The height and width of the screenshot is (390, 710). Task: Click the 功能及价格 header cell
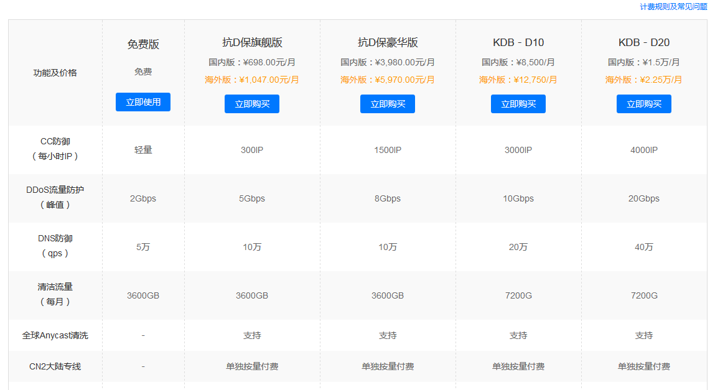[x=55, y=73]
